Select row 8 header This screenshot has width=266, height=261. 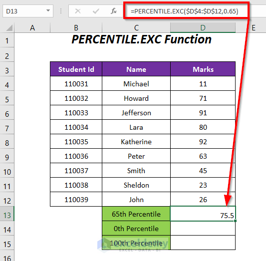tap(7, 141)
